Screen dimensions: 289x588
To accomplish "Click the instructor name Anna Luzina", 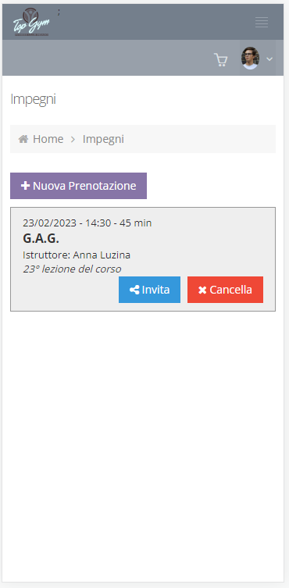I will pyautogui.click(x=102, y=255).
